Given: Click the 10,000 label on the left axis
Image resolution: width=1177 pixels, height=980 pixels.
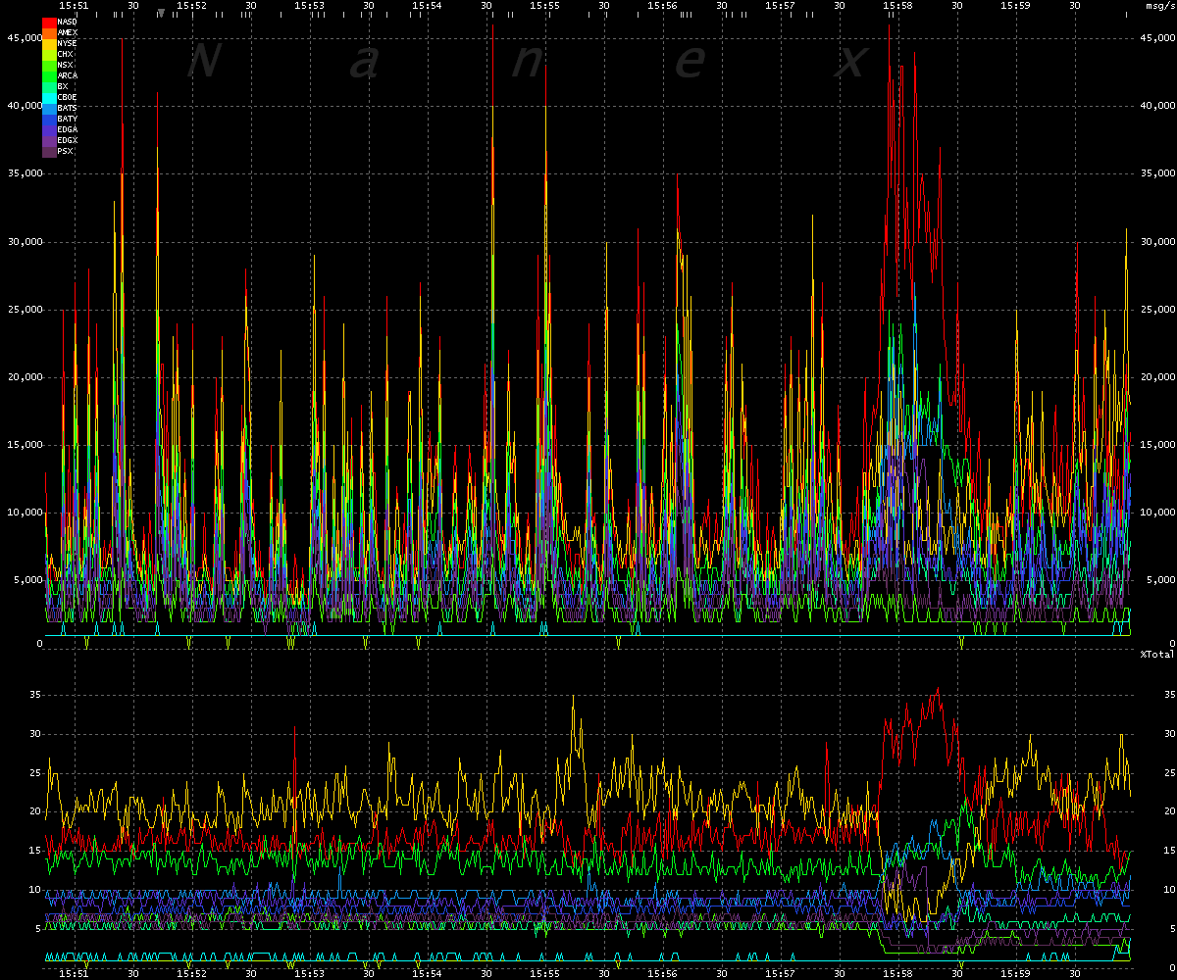Looking at the screenshot, I should [x=25, y=513].
